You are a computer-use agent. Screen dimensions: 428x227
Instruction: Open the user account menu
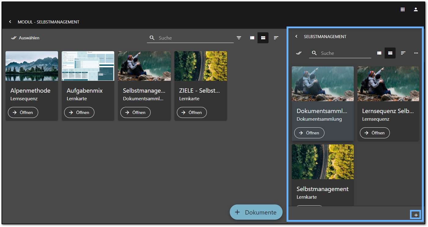[416, 9]
